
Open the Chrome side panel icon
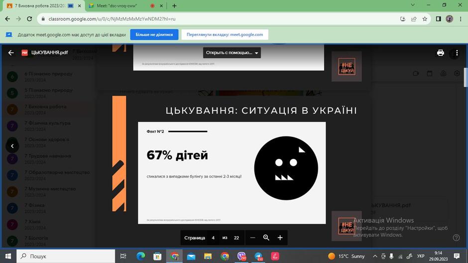pos(439,19)
